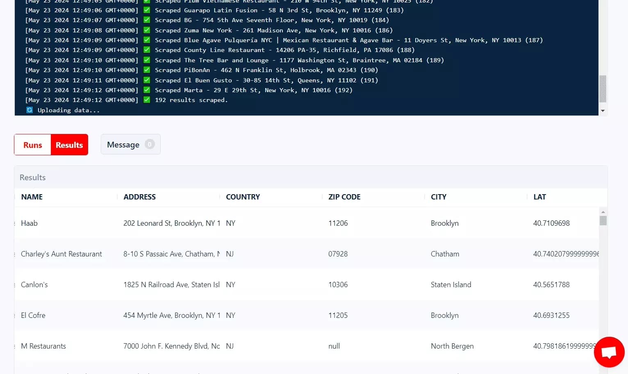Image resolution: width=628 pixels, height=374 pixels.
Task: Click the CITY column header
Action: click(x=438, y=197)
